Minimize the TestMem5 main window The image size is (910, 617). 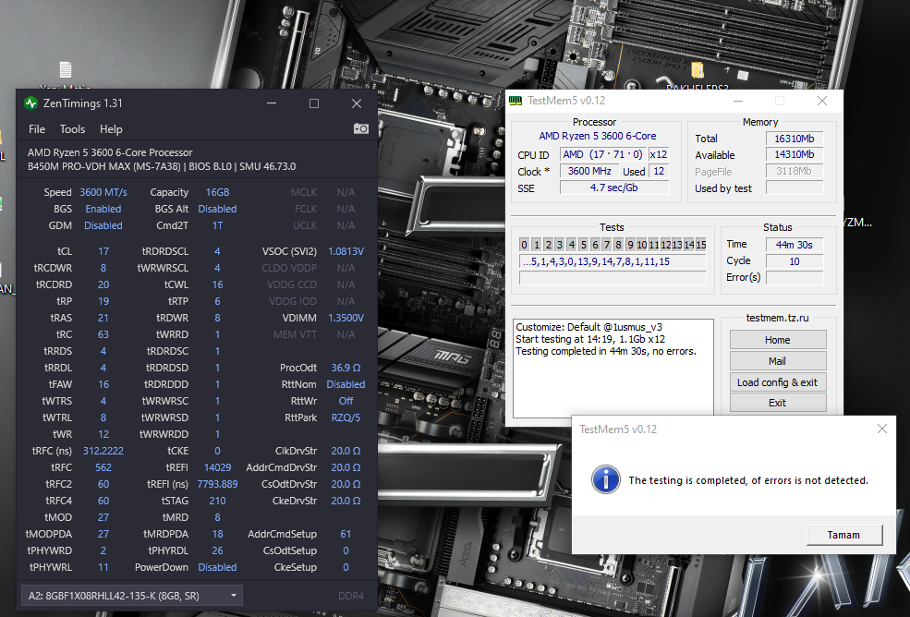tap(737, 101)
